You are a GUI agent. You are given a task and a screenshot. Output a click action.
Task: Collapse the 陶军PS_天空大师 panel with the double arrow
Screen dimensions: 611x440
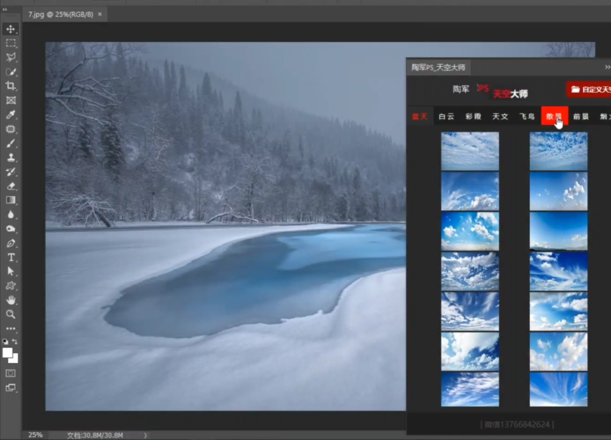coord(607,67)
